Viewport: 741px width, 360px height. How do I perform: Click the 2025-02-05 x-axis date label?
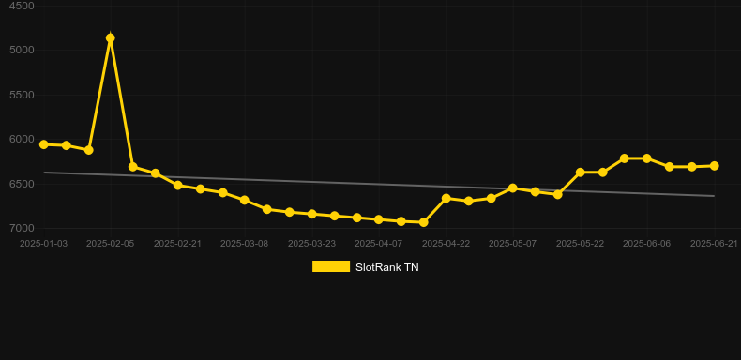110,244
